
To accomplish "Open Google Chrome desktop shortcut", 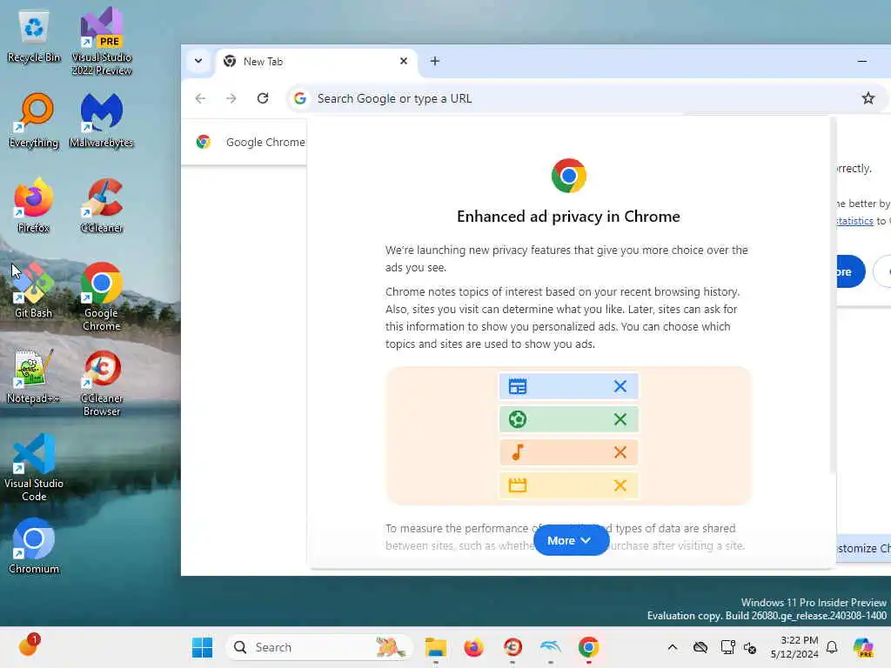I will point(102,297).
